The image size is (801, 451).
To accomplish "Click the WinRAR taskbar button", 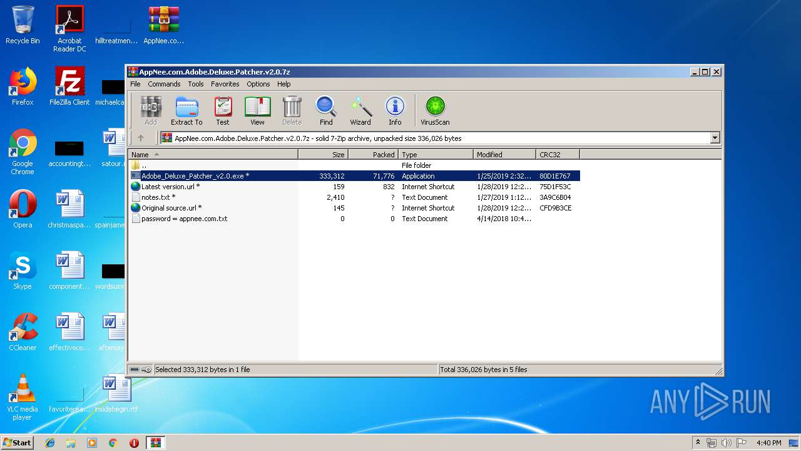I will click(x=155, y=443).
